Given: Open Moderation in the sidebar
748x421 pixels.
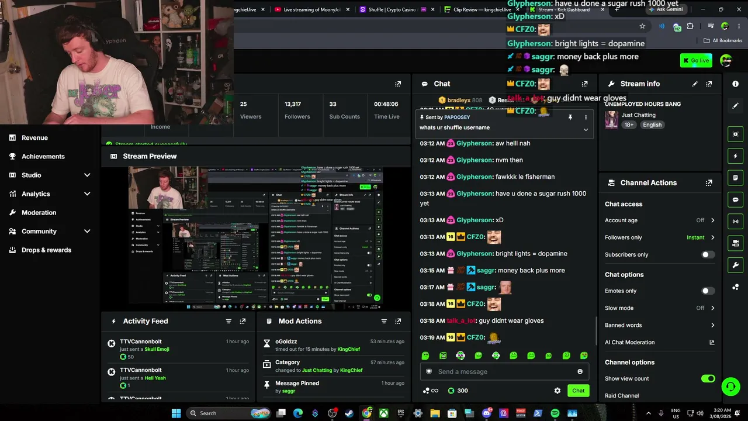Looking at the screenshot, I should coord(39,212).
